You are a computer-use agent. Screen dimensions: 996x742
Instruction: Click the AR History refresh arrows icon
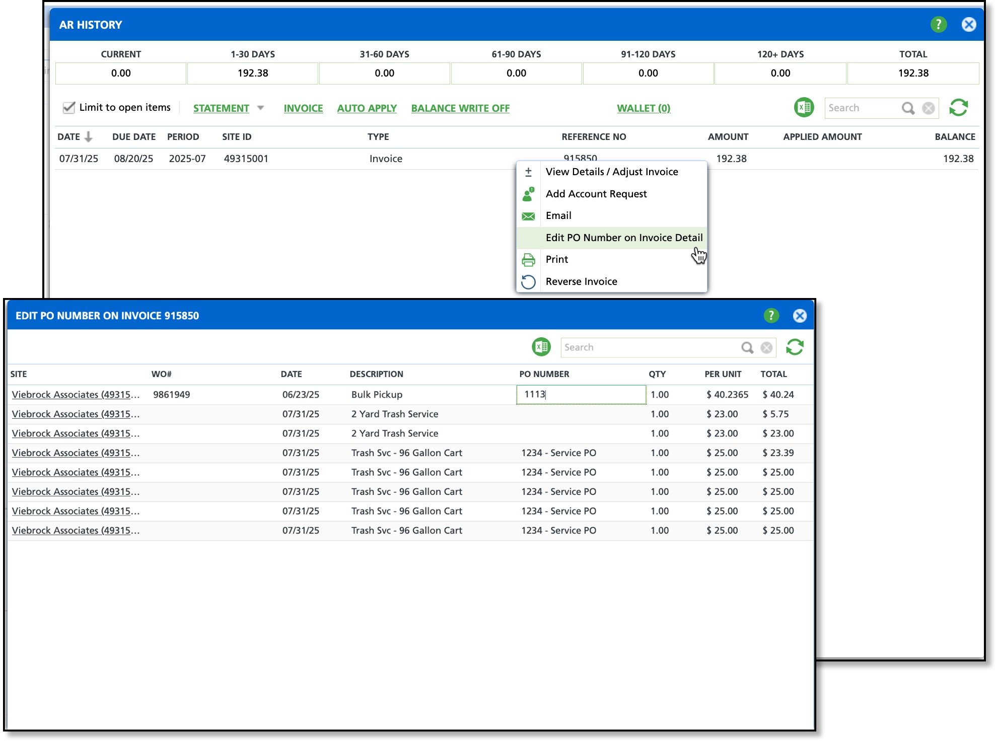click(958, 108)
